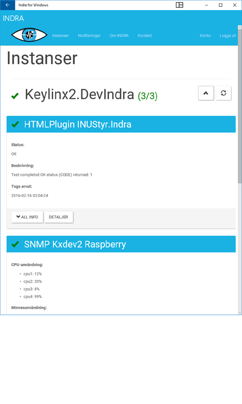This screenshot has width=242, height=404.
Task: Open the Notifieringar menu item
Action: point(89,35)
